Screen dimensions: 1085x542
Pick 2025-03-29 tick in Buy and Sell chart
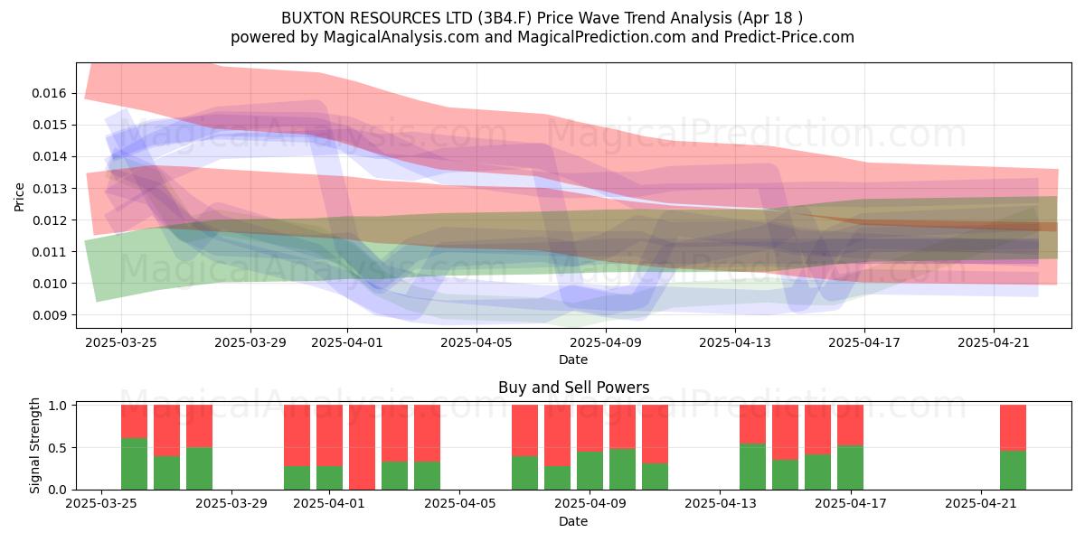[x=232, y=505]
